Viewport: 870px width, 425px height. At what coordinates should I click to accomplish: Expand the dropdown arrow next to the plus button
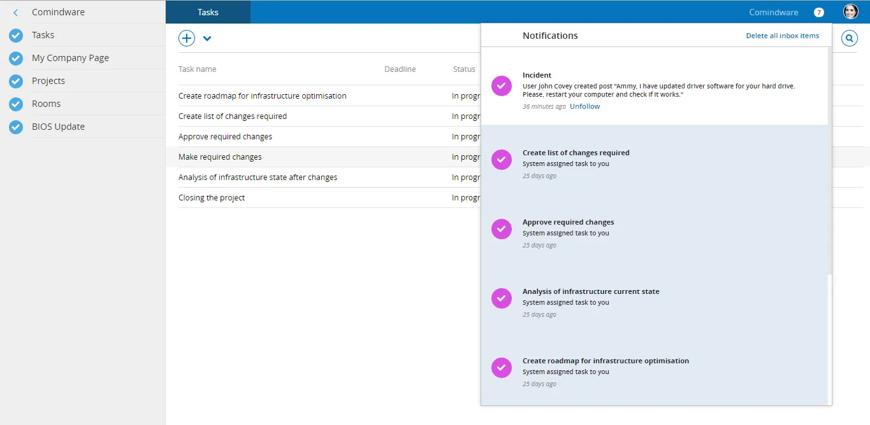(207, 39)
